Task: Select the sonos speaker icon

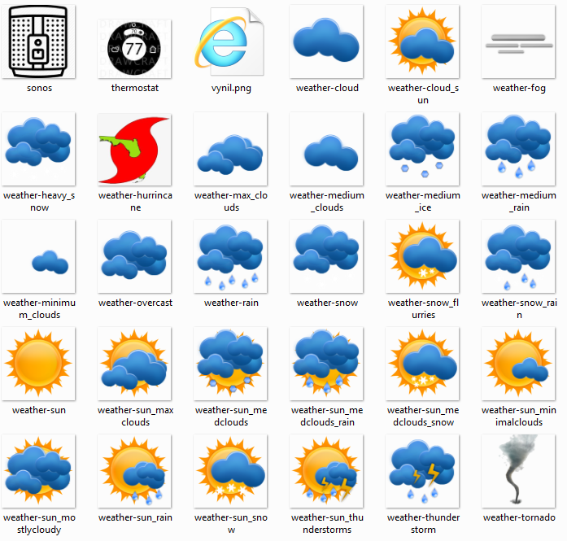Action: (x=38, y=41)
